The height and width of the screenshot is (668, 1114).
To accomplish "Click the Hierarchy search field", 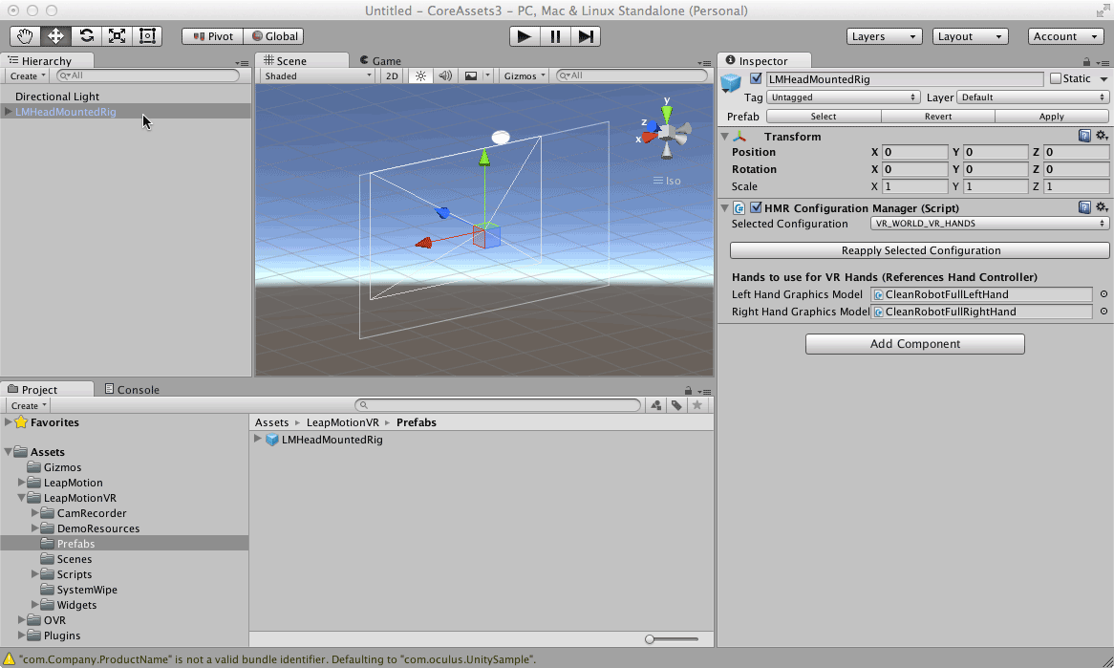I will pyautogui.click(x=148, y=75).
